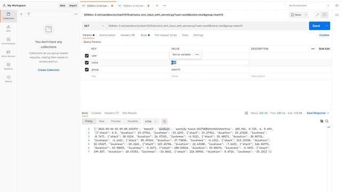
Task: Click the team15 value cell
Action: tap(209, 70)
